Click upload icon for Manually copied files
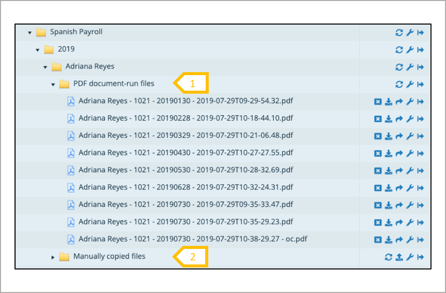The image size is (446, 293). [399, 257]
